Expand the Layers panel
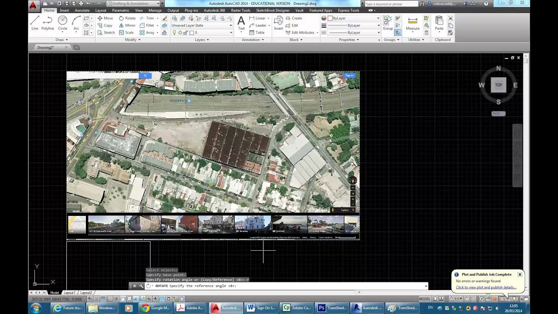The image size is (558, 314). tap(201, 40)
